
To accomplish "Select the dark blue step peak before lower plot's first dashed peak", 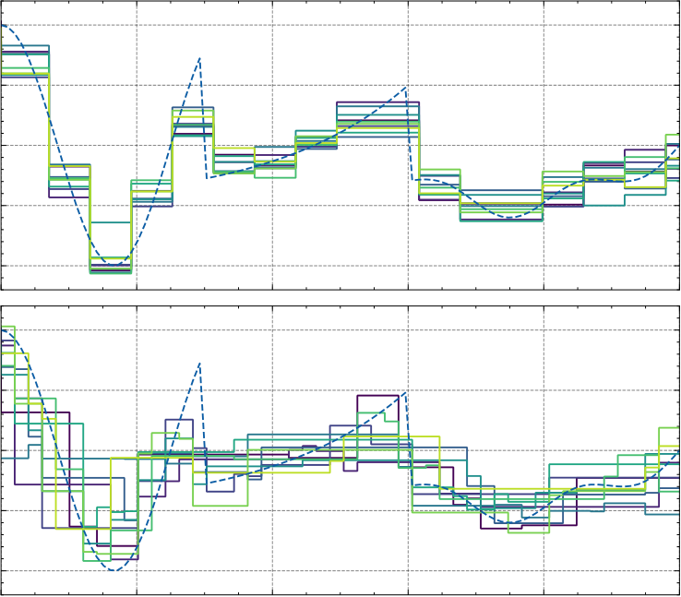I will (x=179, y=420).
